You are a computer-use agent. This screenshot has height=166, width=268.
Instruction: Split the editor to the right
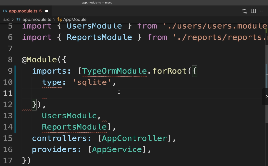(253, 11)
